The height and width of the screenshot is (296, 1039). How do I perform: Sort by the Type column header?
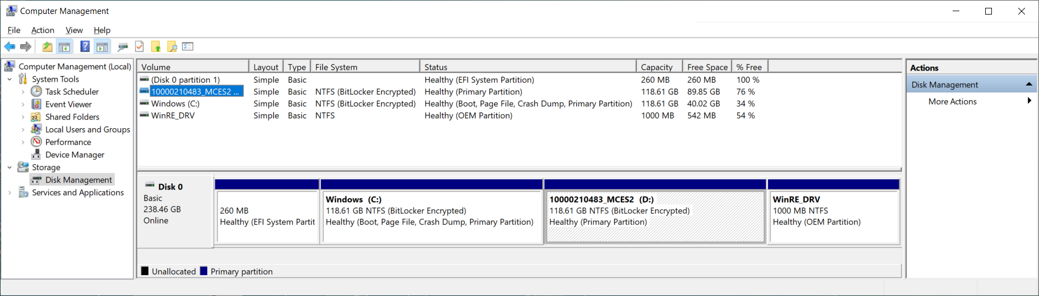coord(297,67)
